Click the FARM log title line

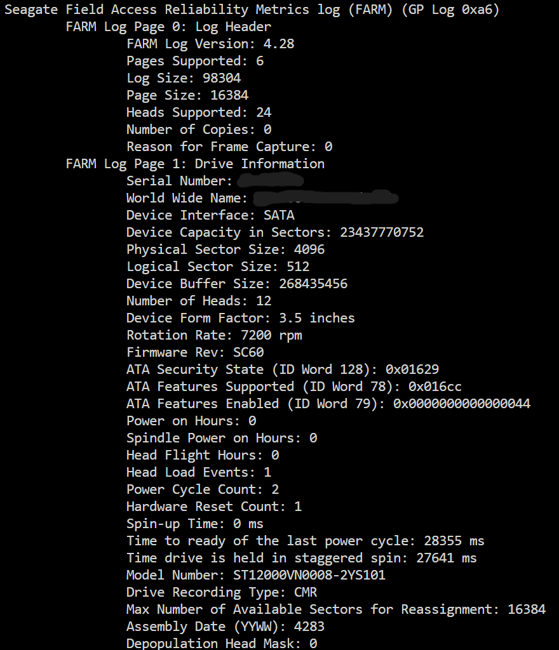click(252, 10)
